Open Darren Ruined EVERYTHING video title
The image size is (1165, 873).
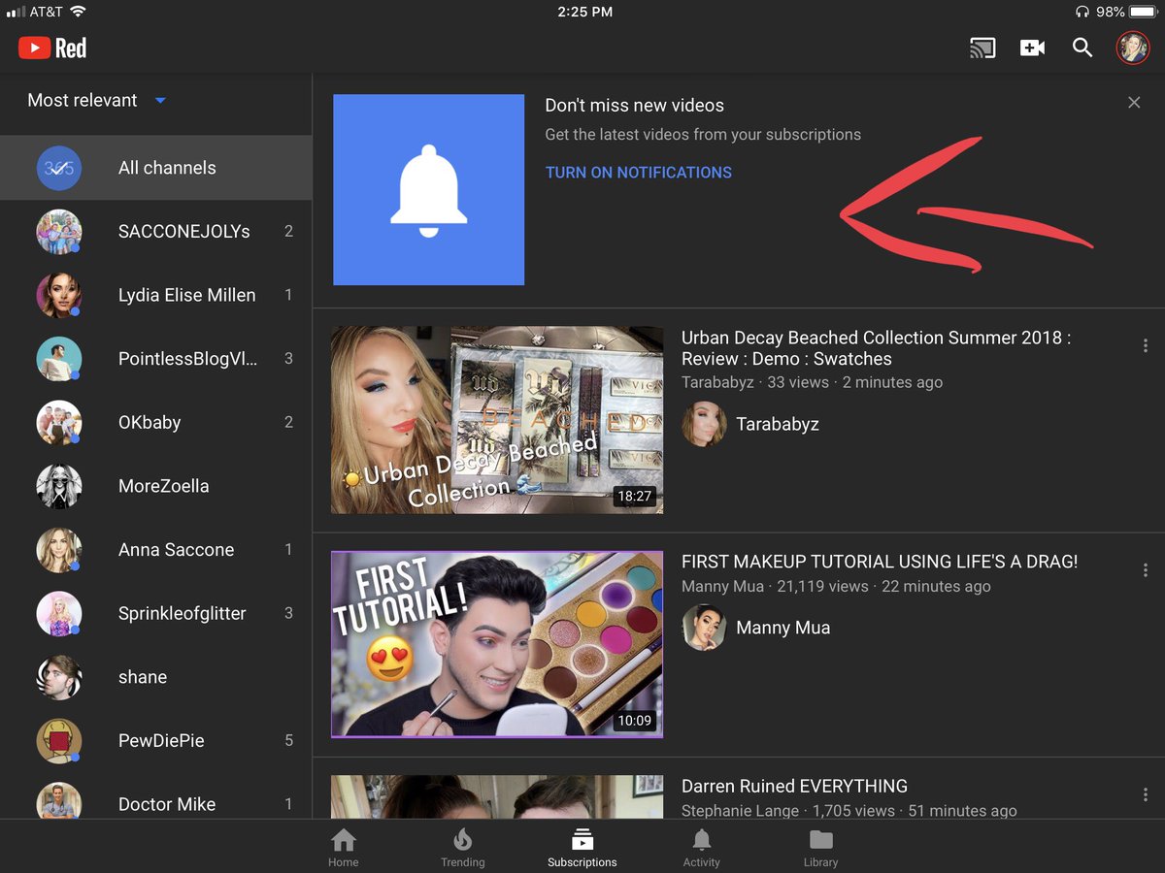coord(794,786)
